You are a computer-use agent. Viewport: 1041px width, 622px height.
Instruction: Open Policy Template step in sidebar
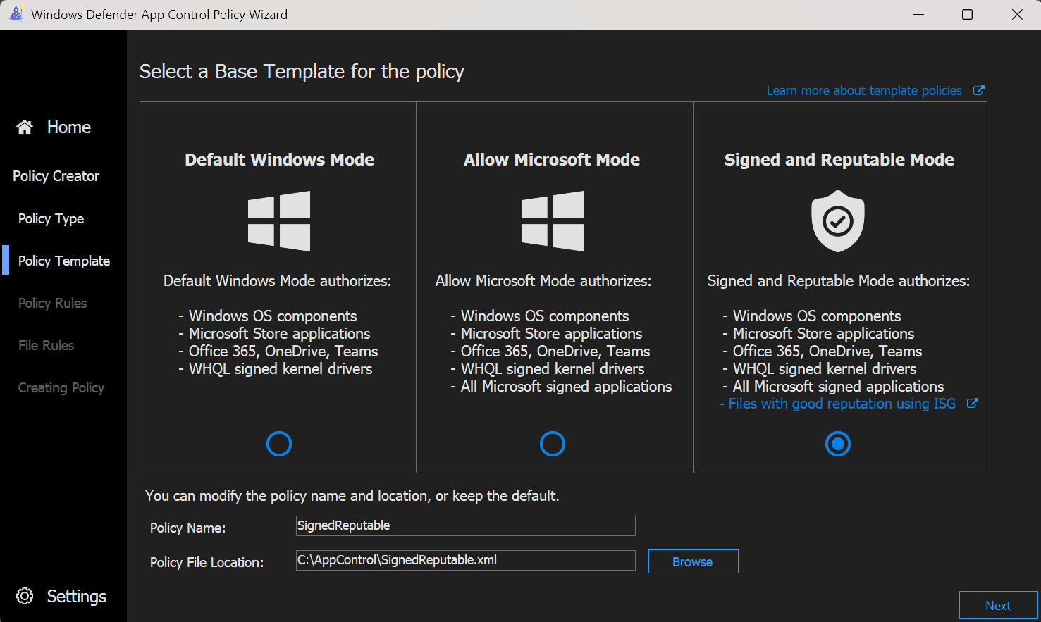pyautogui.click(x=64, y=261)
